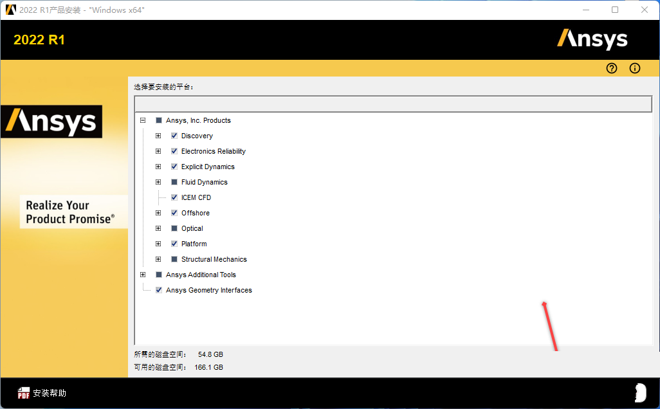
Task: Minimize the installer window
Action: pyautogui.click(x=586, y=10)
